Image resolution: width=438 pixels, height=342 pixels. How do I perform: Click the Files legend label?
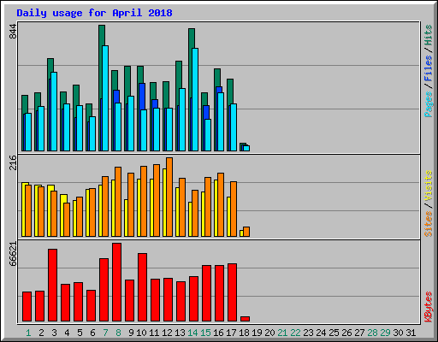428,68
